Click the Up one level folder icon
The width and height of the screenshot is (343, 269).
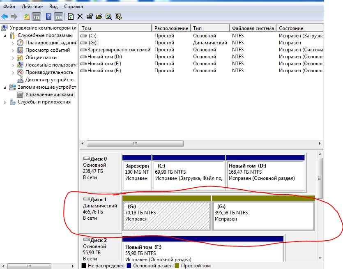27,16
